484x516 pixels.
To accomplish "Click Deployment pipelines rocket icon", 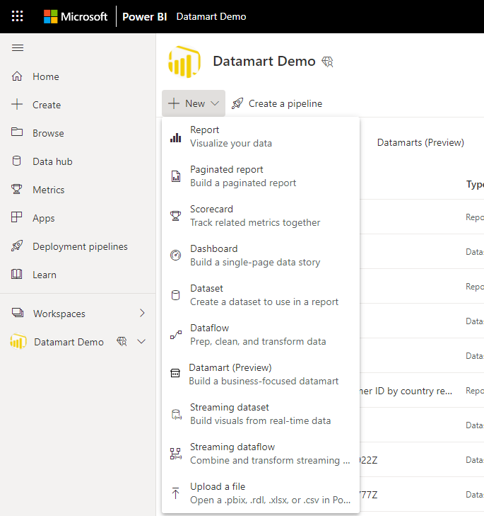I will click(x=18, y=246).
